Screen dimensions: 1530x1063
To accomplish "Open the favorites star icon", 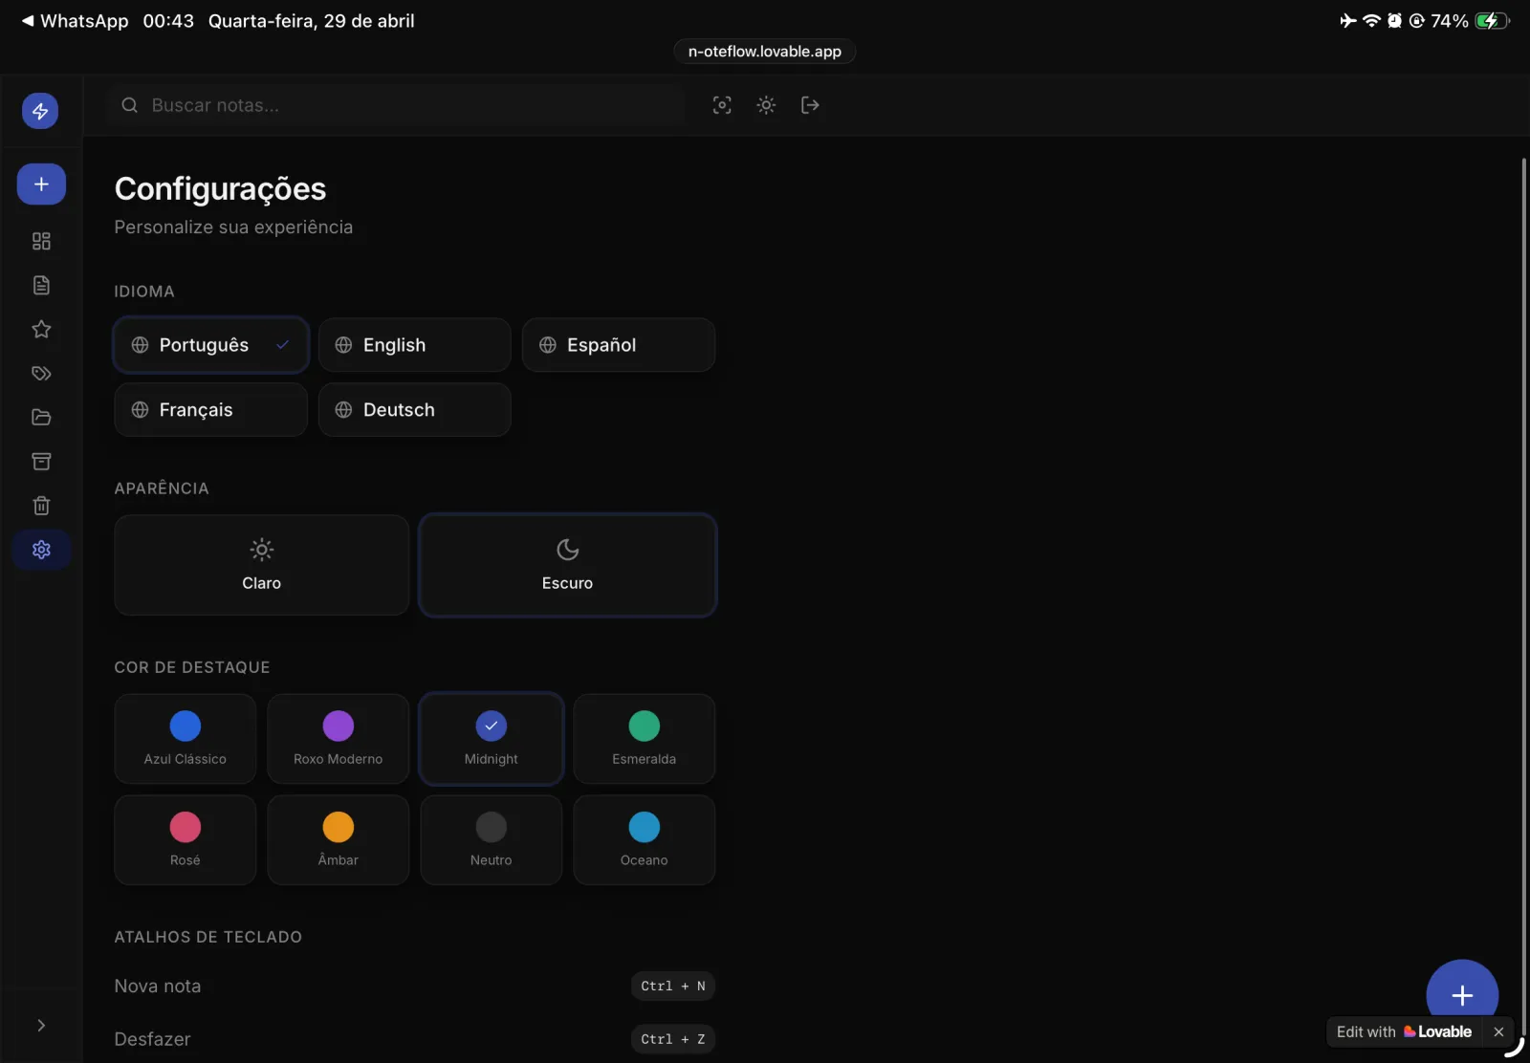I will [41, 329].
